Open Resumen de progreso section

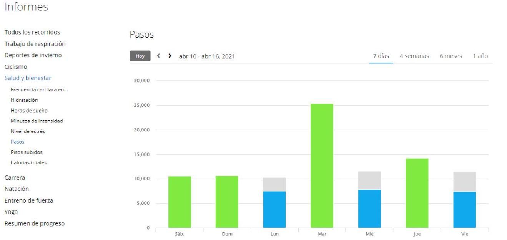(x=34, y=223)
